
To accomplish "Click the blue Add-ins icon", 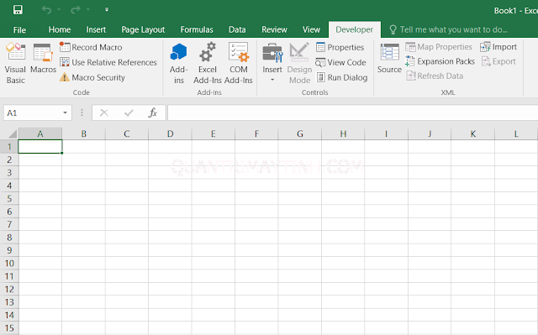I will [x=179, y=52].
